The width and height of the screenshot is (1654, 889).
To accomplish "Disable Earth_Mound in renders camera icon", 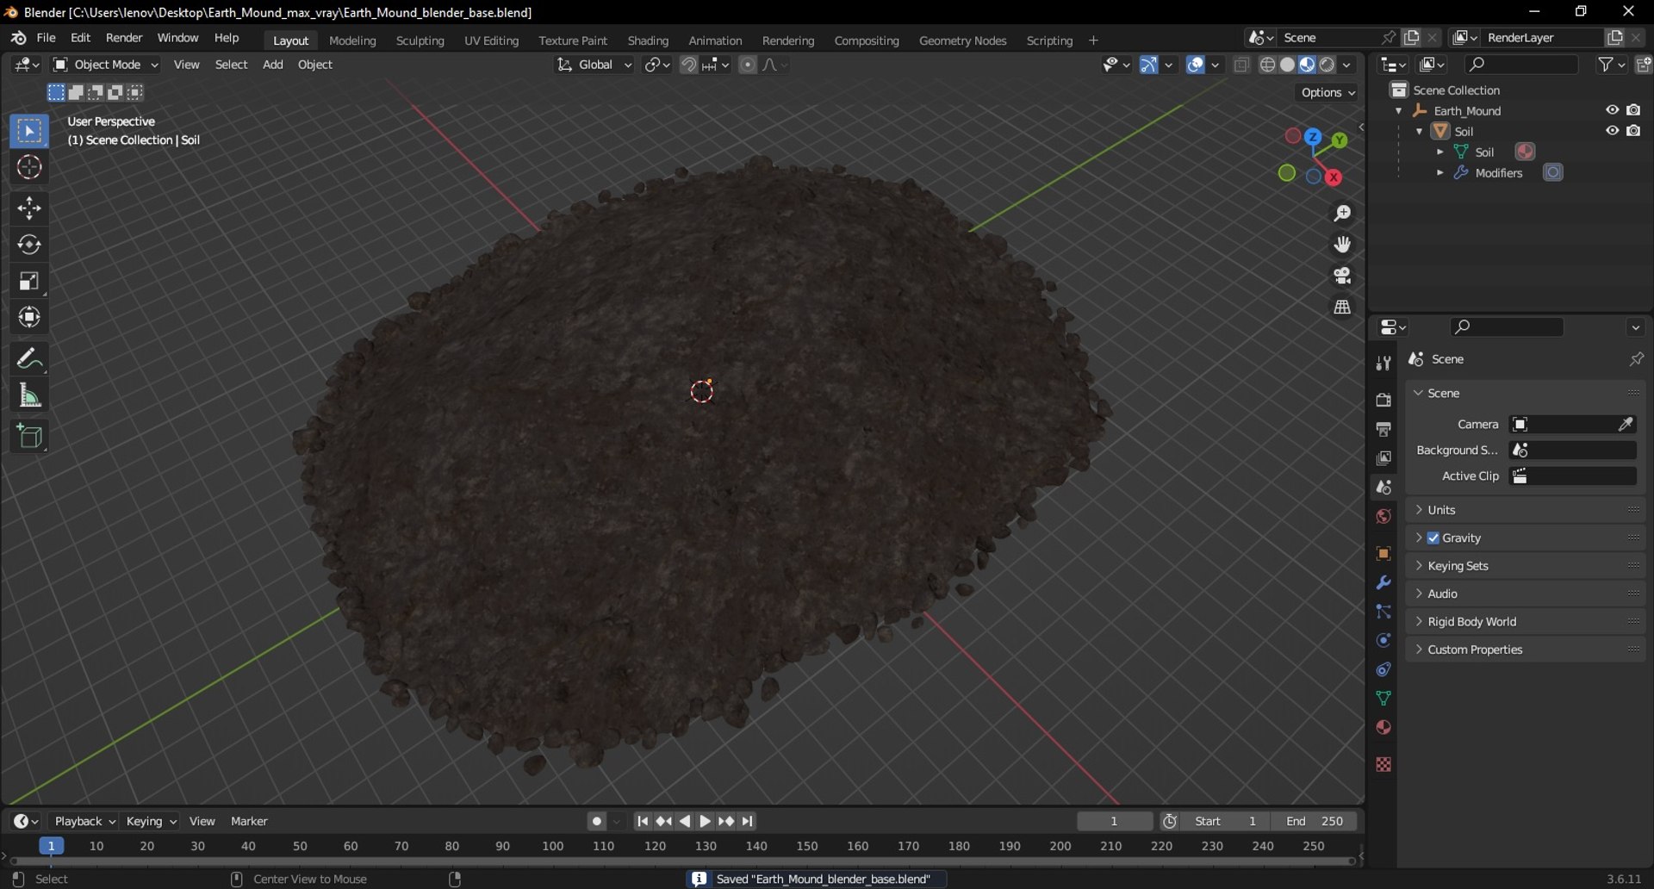I will (1633, 110).
